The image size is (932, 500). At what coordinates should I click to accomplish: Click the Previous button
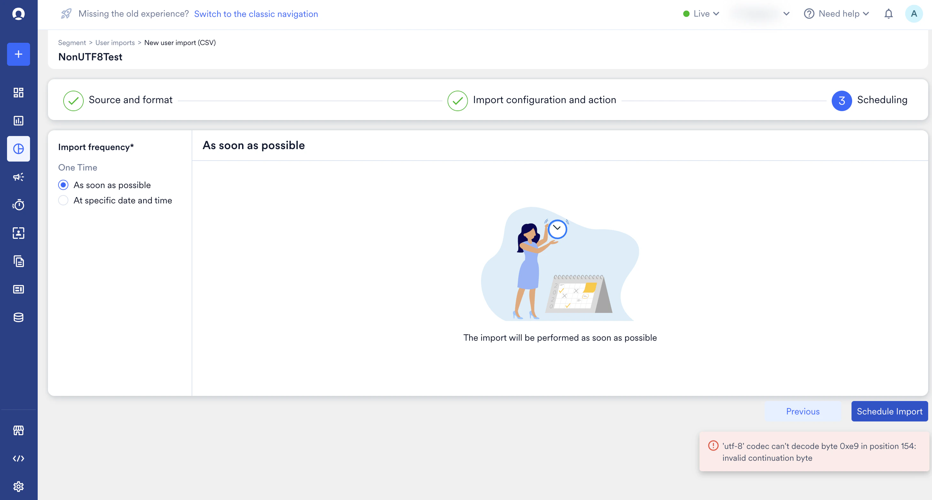click(802, 411)
